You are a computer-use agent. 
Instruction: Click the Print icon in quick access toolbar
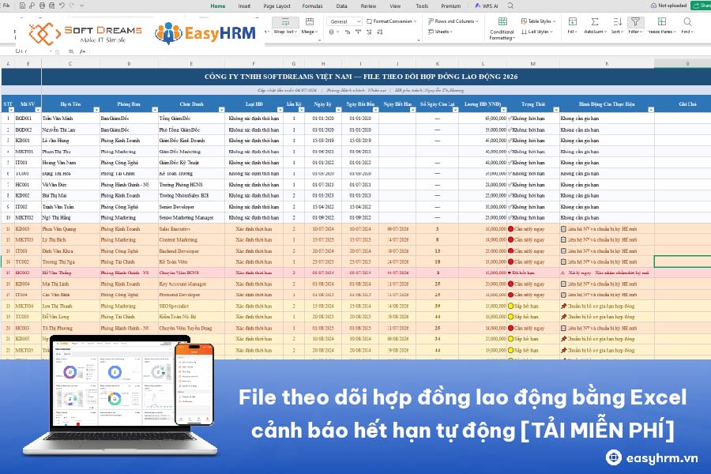[42, 6]
